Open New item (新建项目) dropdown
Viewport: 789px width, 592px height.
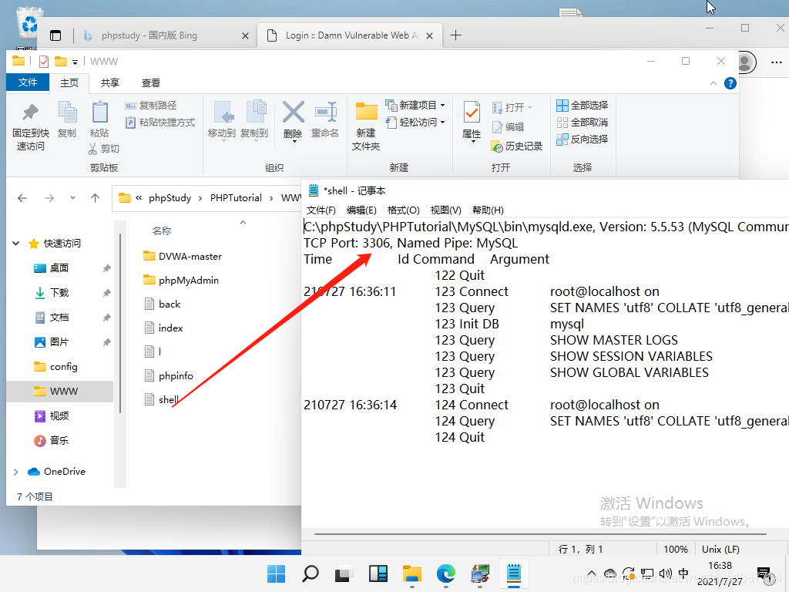click(415, 105)
